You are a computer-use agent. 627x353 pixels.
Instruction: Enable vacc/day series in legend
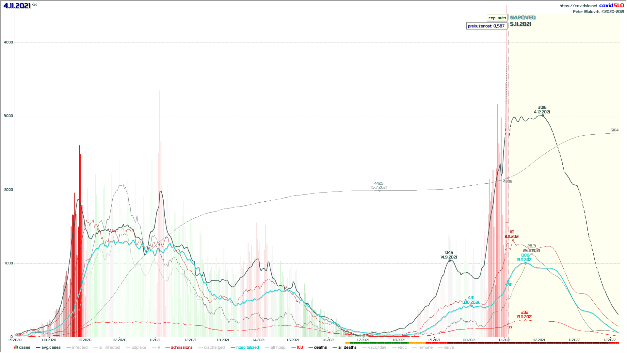[x=377, y=347]
